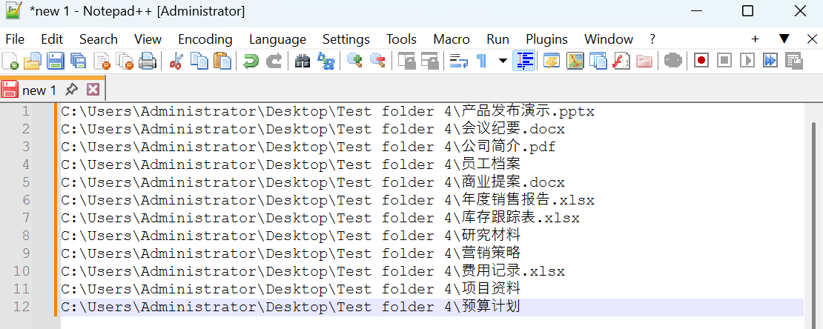This screenshot has width=823, height=329.
Task: Open a file with the folder icon
Action: tap(33, 61)
